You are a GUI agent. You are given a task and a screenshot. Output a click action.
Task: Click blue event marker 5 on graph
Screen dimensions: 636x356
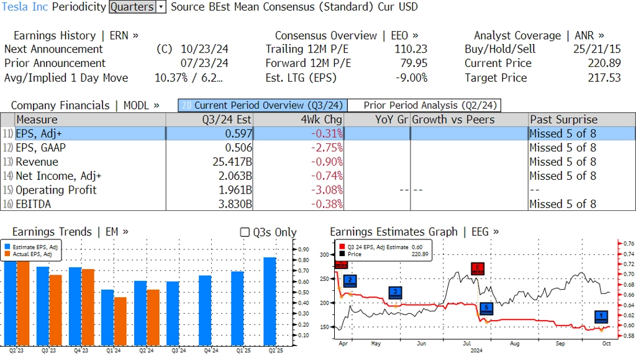(486, 309)
